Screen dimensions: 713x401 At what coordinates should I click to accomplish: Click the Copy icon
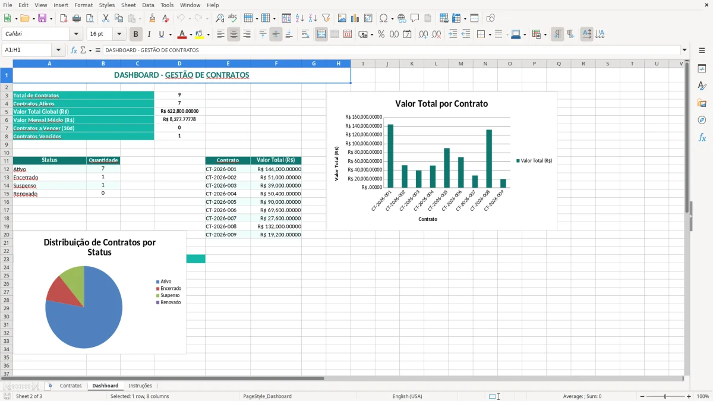click(x=119, y=18)
